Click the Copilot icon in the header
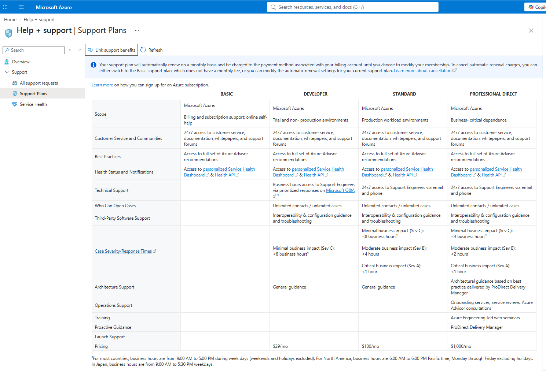Screen dimensions: 546x372 coord(531,7)
